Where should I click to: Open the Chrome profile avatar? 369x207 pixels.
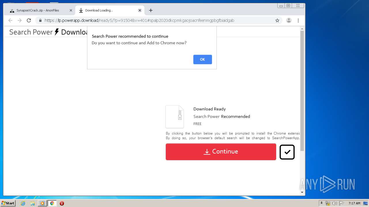(289, 20)
